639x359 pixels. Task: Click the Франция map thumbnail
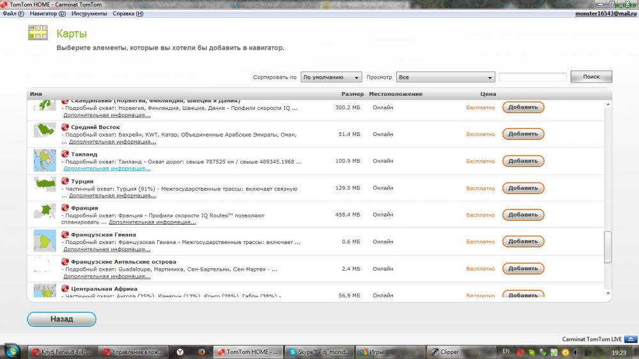pyautogui.click(x=45, y=211)
